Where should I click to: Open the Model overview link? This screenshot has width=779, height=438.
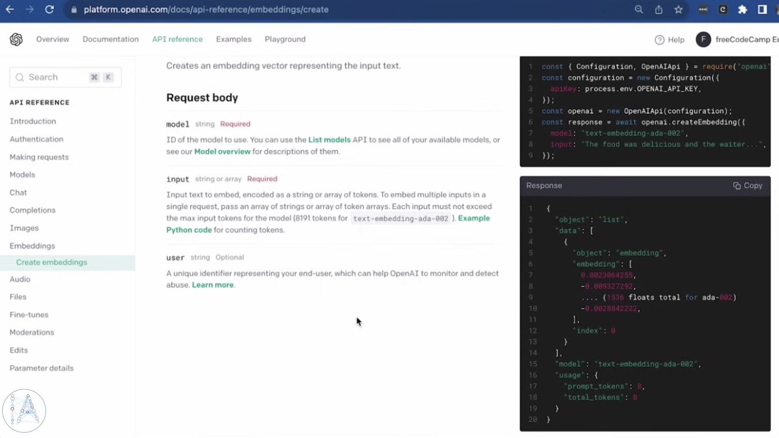point(222,151)
